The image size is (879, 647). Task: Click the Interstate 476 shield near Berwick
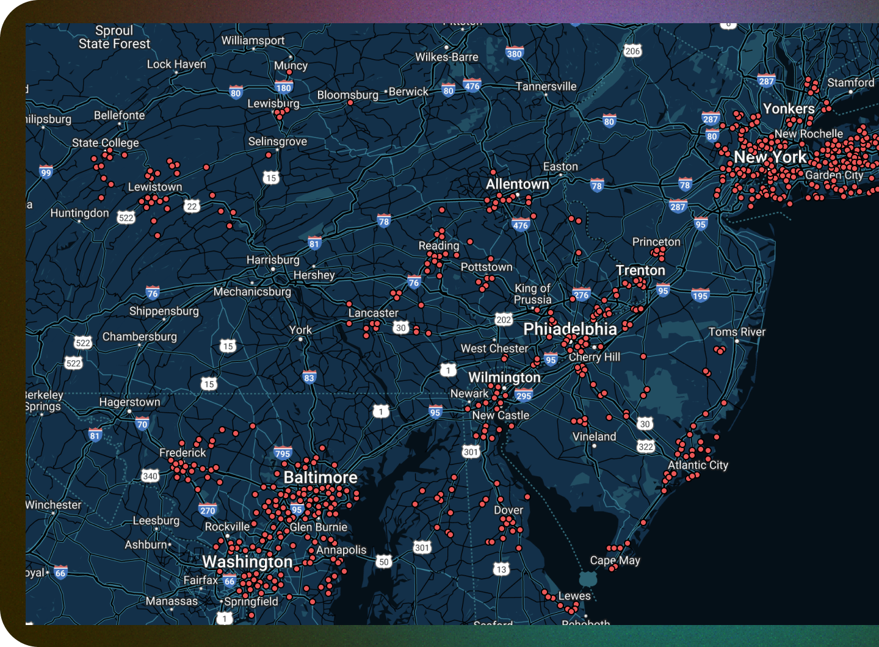[x=472, y=85]
